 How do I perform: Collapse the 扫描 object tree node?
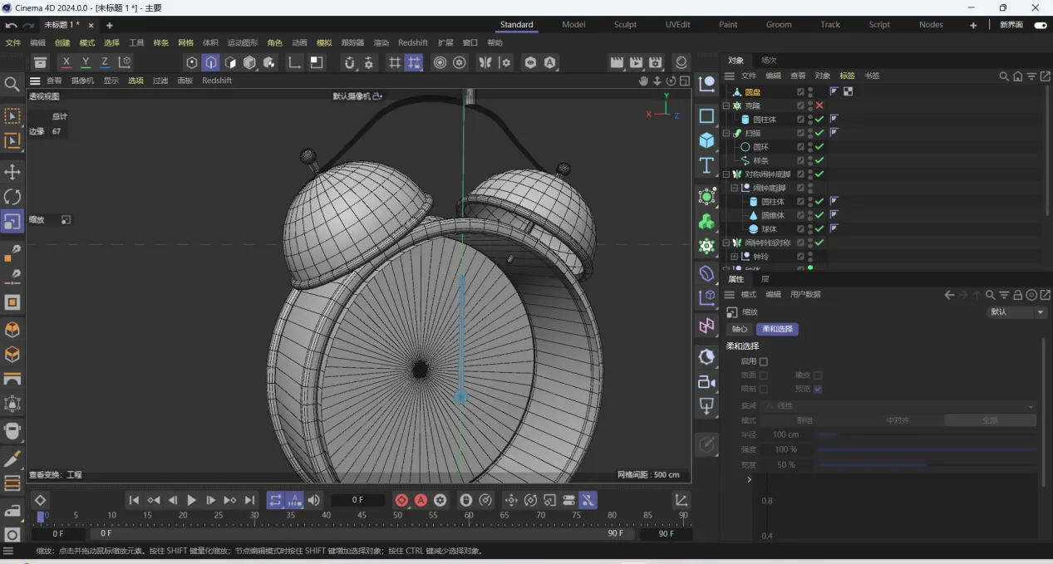[x=726, y=133]
